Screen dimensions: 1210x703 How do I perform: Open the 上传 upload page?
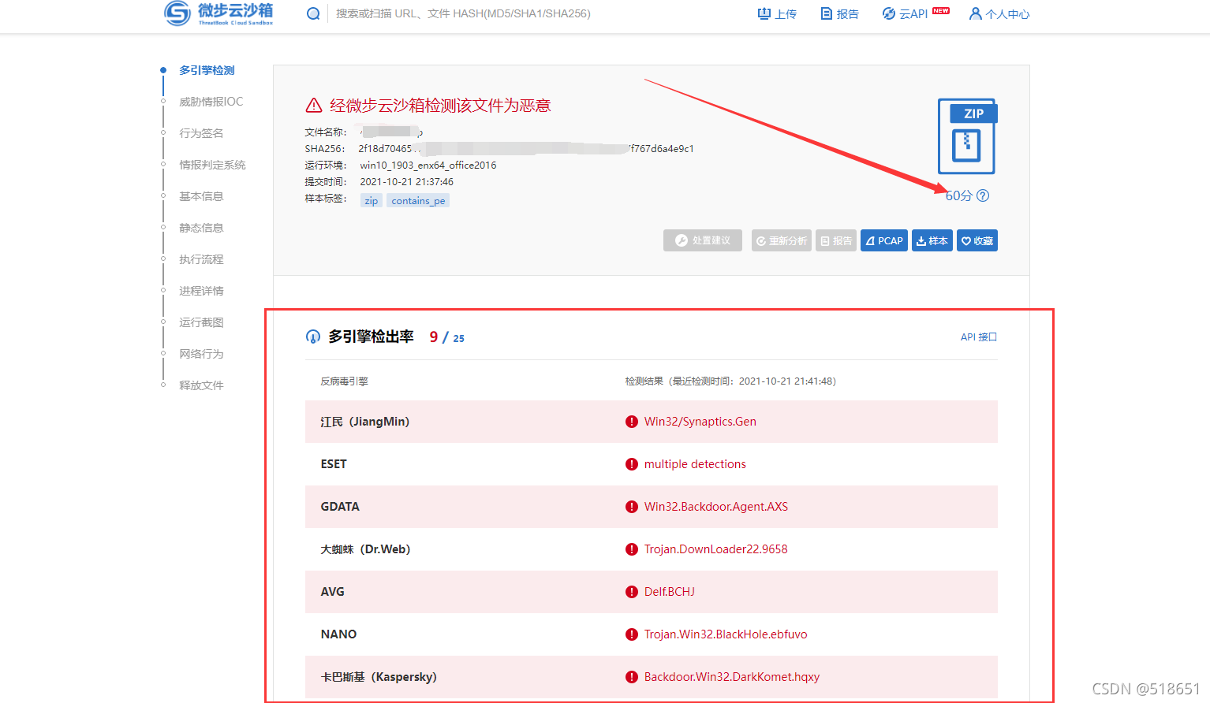pyautogui.click(x=777, y=13)
